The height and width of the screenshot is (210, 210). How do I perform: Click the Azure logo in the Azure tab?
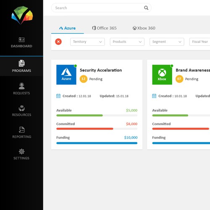tap(61, 28)
